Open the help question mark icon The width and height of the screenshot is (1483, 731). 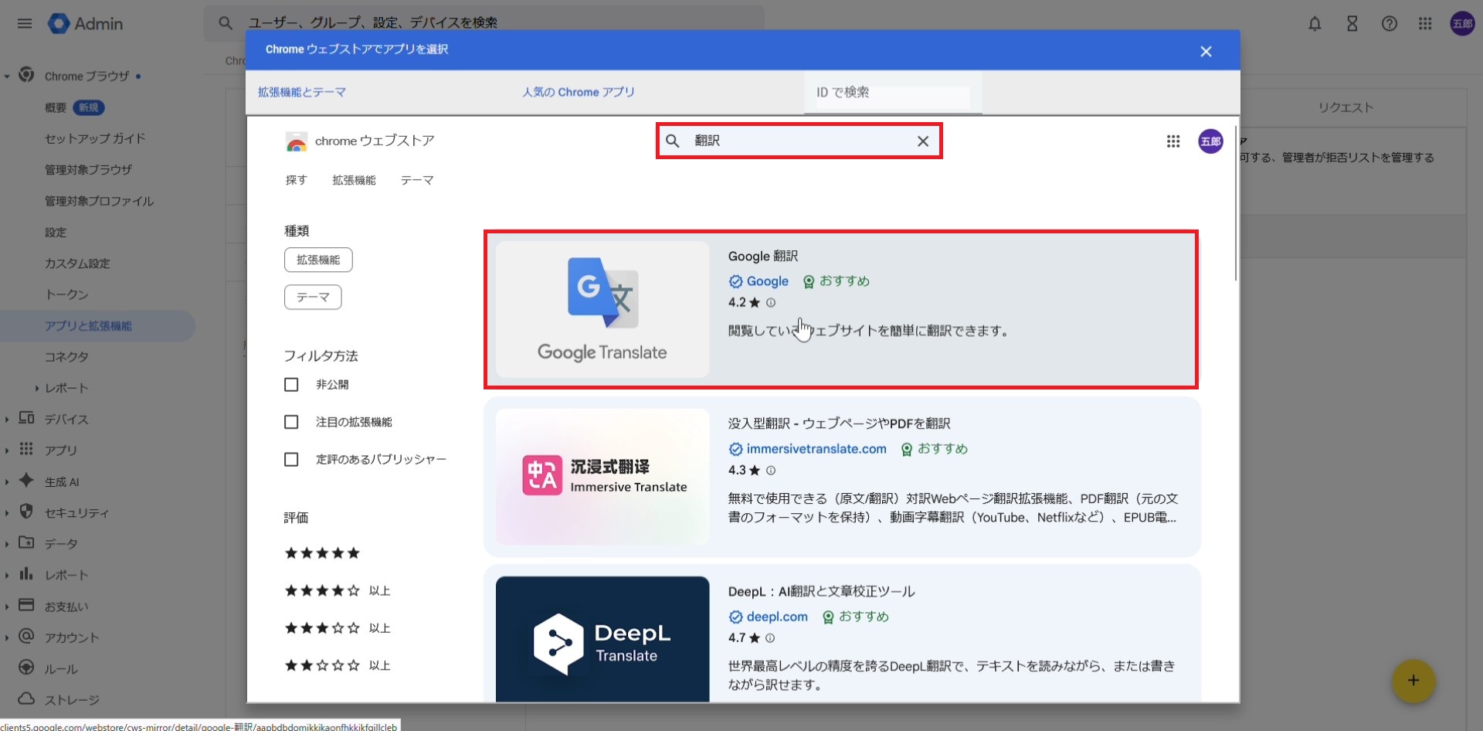coord(1389,24)
